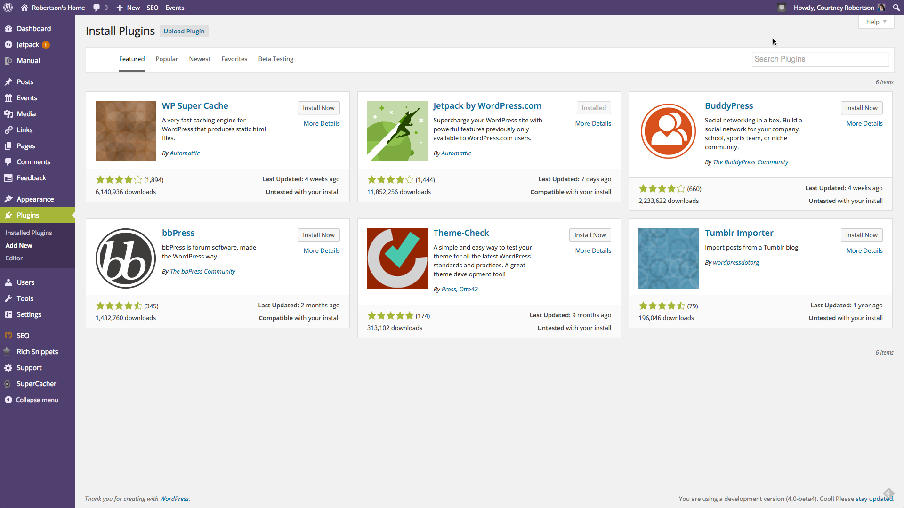Expand the Help dropdown tab

tap(876, 22)
